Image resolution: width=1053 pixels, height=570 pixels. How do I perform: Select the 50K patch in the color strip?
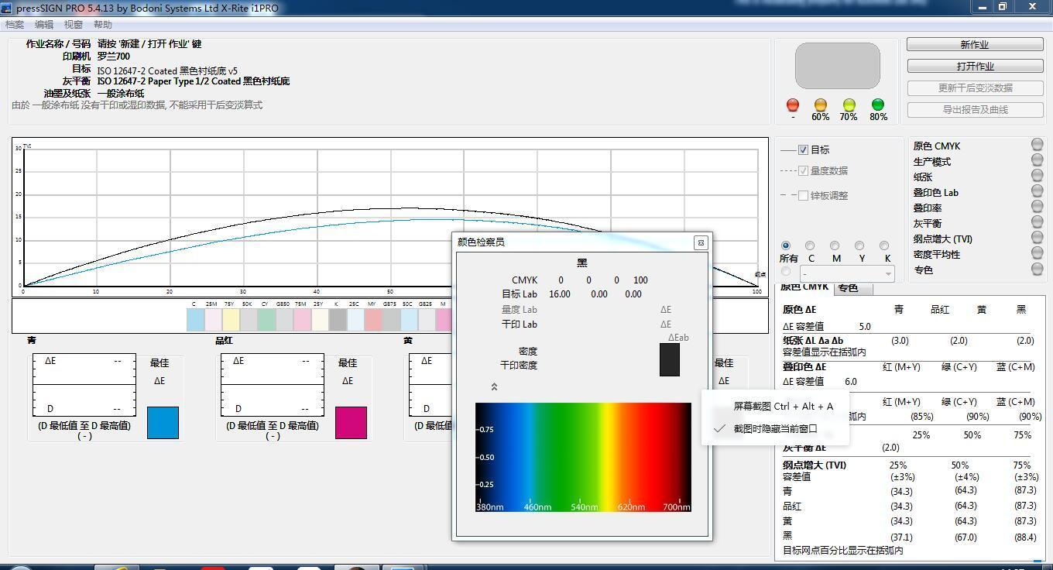(249, 319)
